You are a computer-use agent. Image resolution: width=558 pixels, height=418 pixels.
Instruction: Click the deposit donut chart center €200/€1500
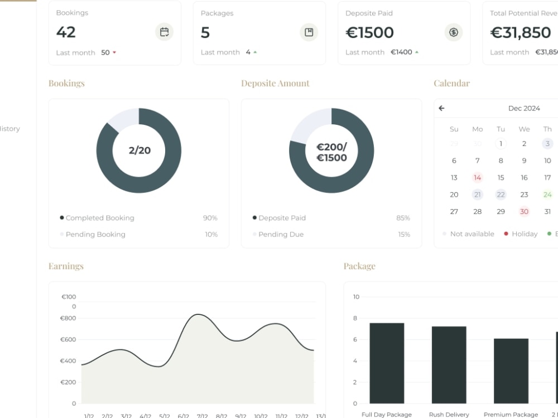331,152
